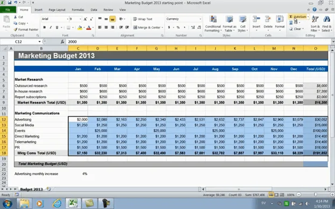
Task: Align text to top
Action: click(x=100, y=19)
